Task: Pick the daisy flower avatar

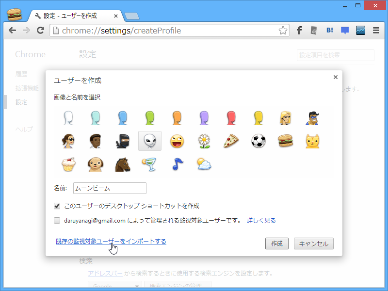Action: 204,141
